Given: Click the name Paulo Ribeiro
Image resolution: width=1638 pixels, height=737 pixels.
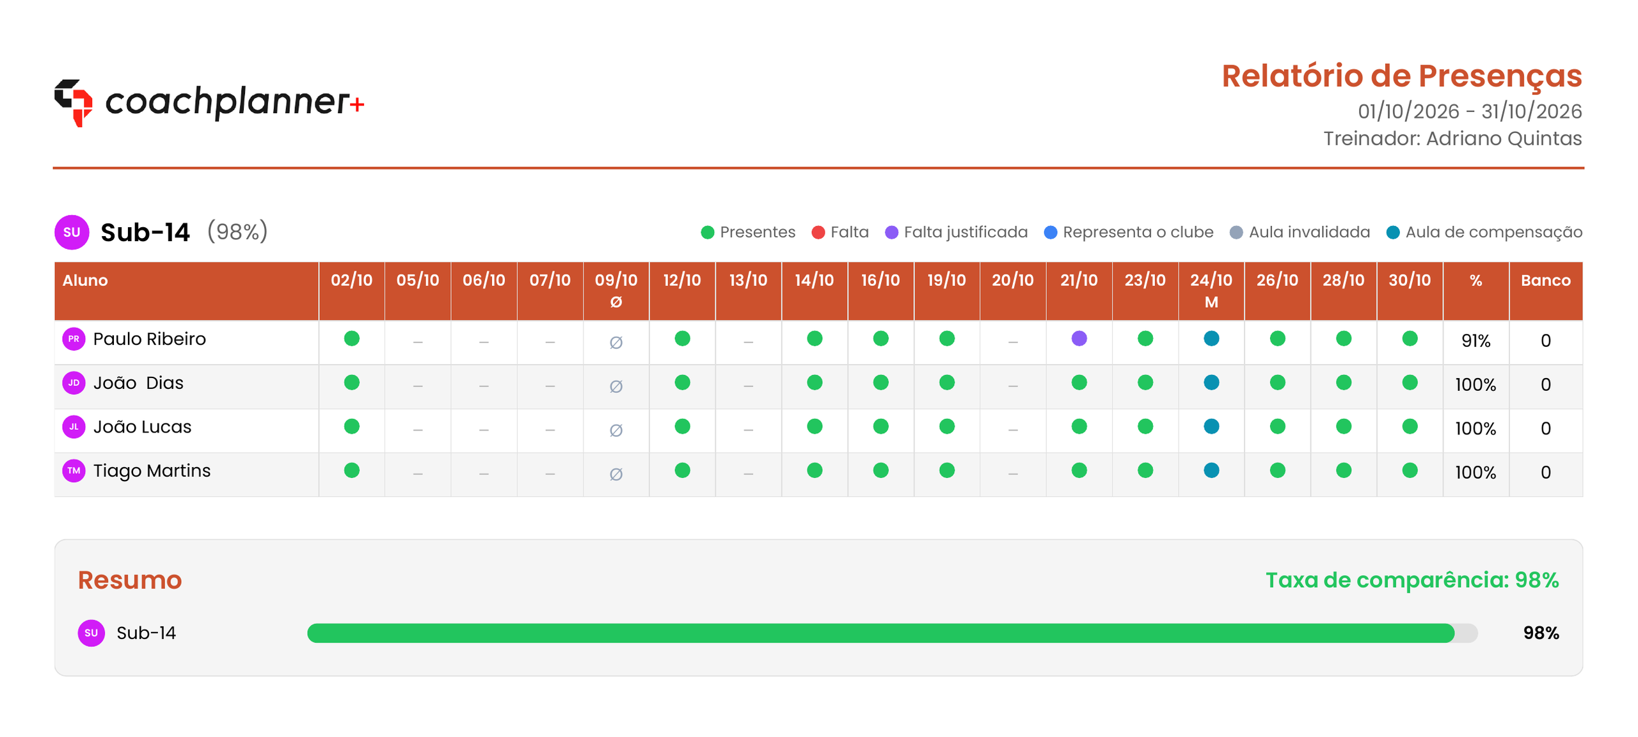Looking at the screenshot, I should [149, 338].
